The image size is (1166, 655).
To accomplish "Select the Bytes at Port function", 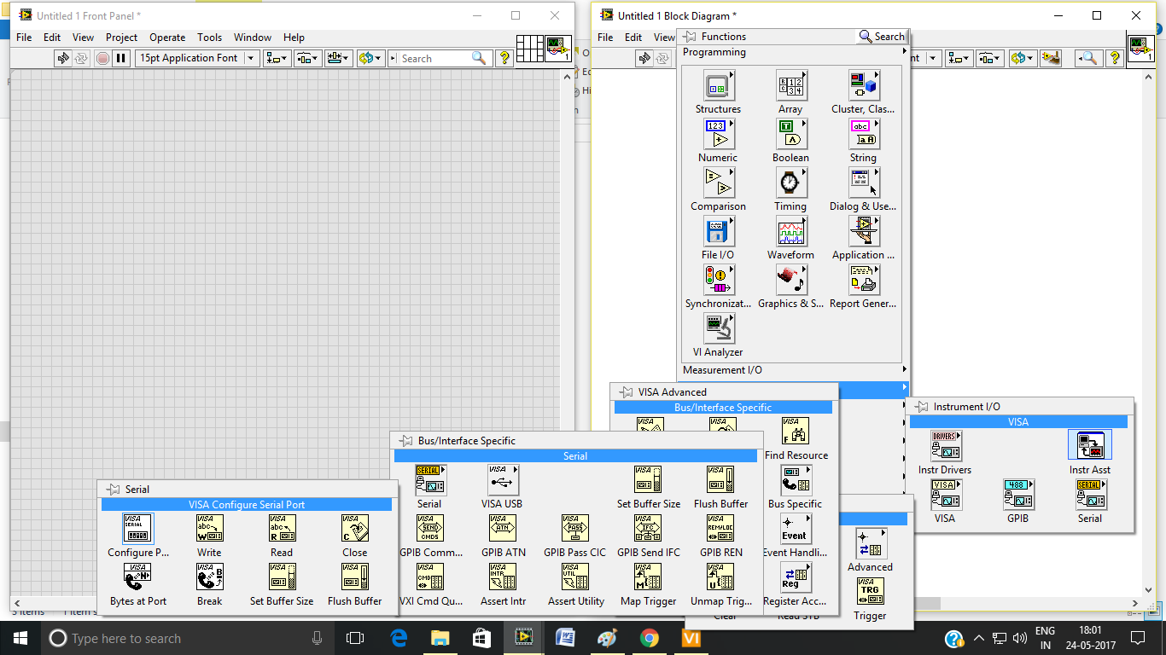I will pos(137,577).
